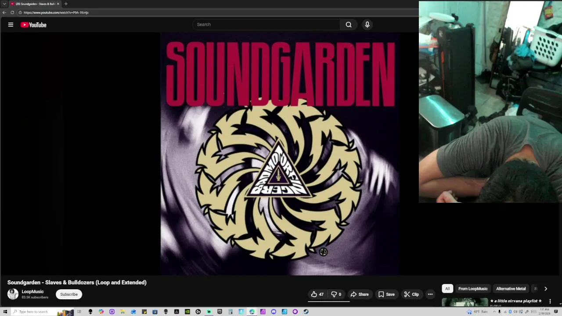Go to the YouTube home logo

point(33,25)
